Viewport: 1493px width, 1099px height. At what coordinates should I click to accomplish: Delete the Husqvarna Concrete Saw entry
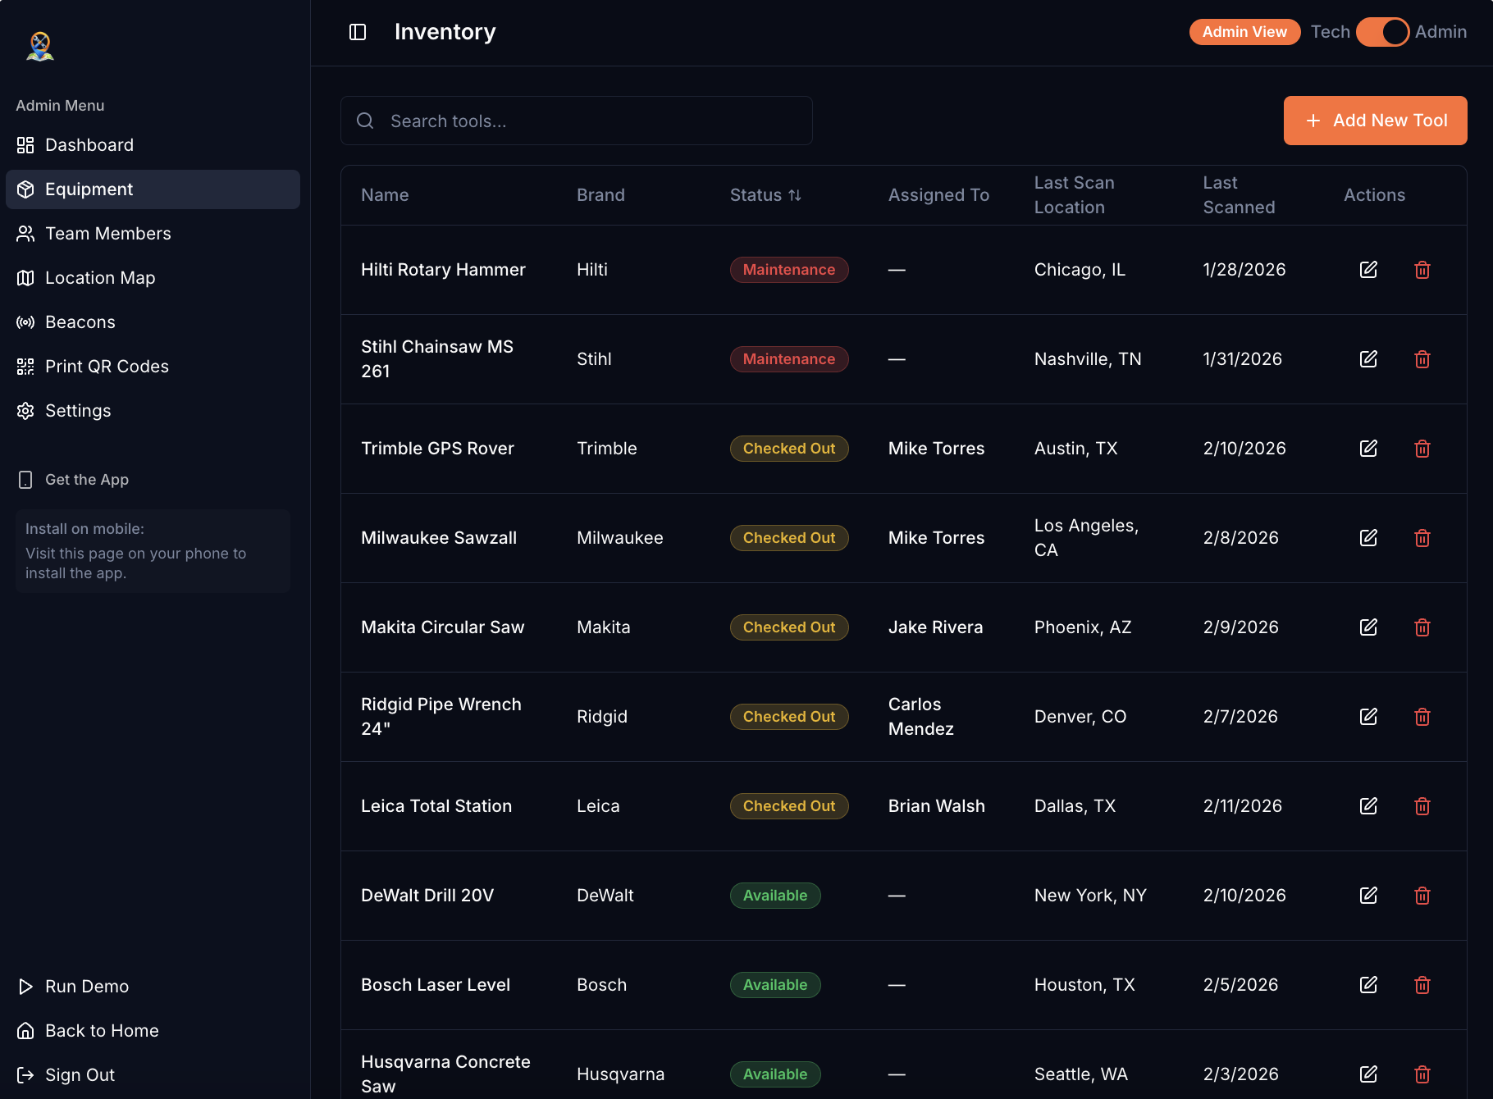[1422, 1074]
